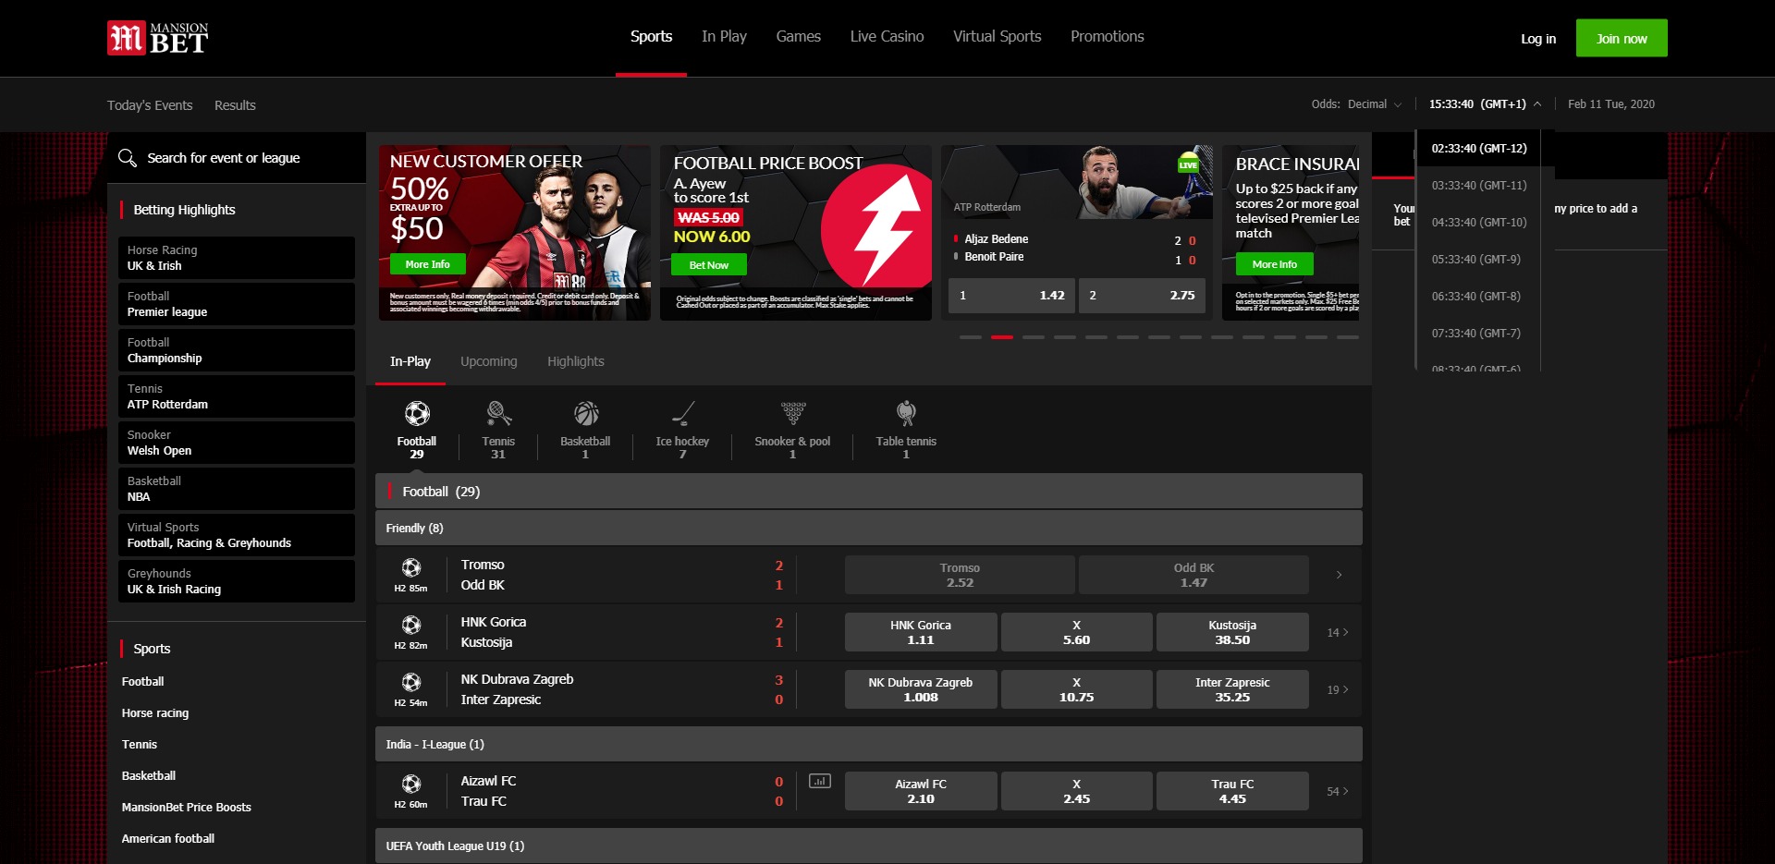This screenshot has width=1775, height=864.
Task: Choose time zone 03:33:40 (GMT-11)
Action: (x=1479, y=186)
